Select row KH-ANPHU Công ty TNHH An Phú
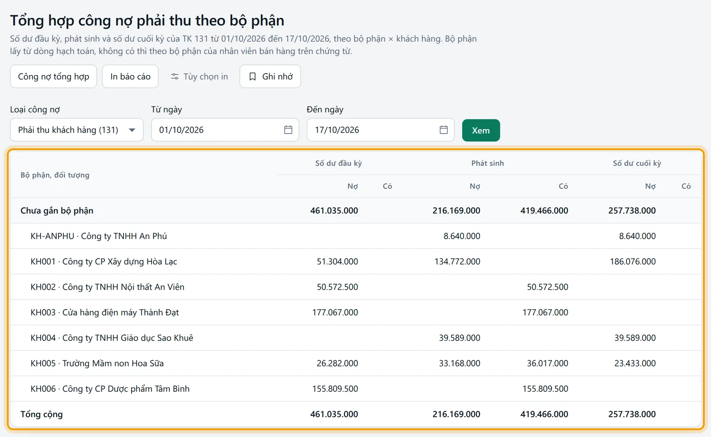 point(355,236)
